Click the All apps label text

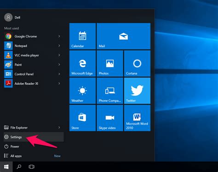[16, 156]
